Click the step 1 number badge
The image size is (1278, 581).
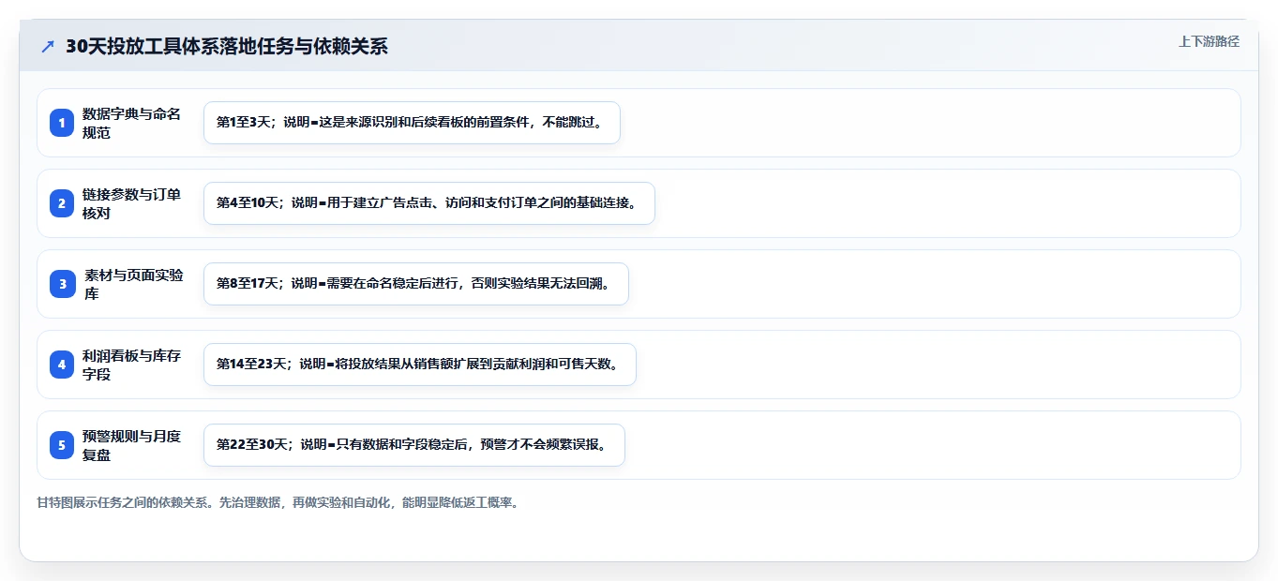[62, 123]
